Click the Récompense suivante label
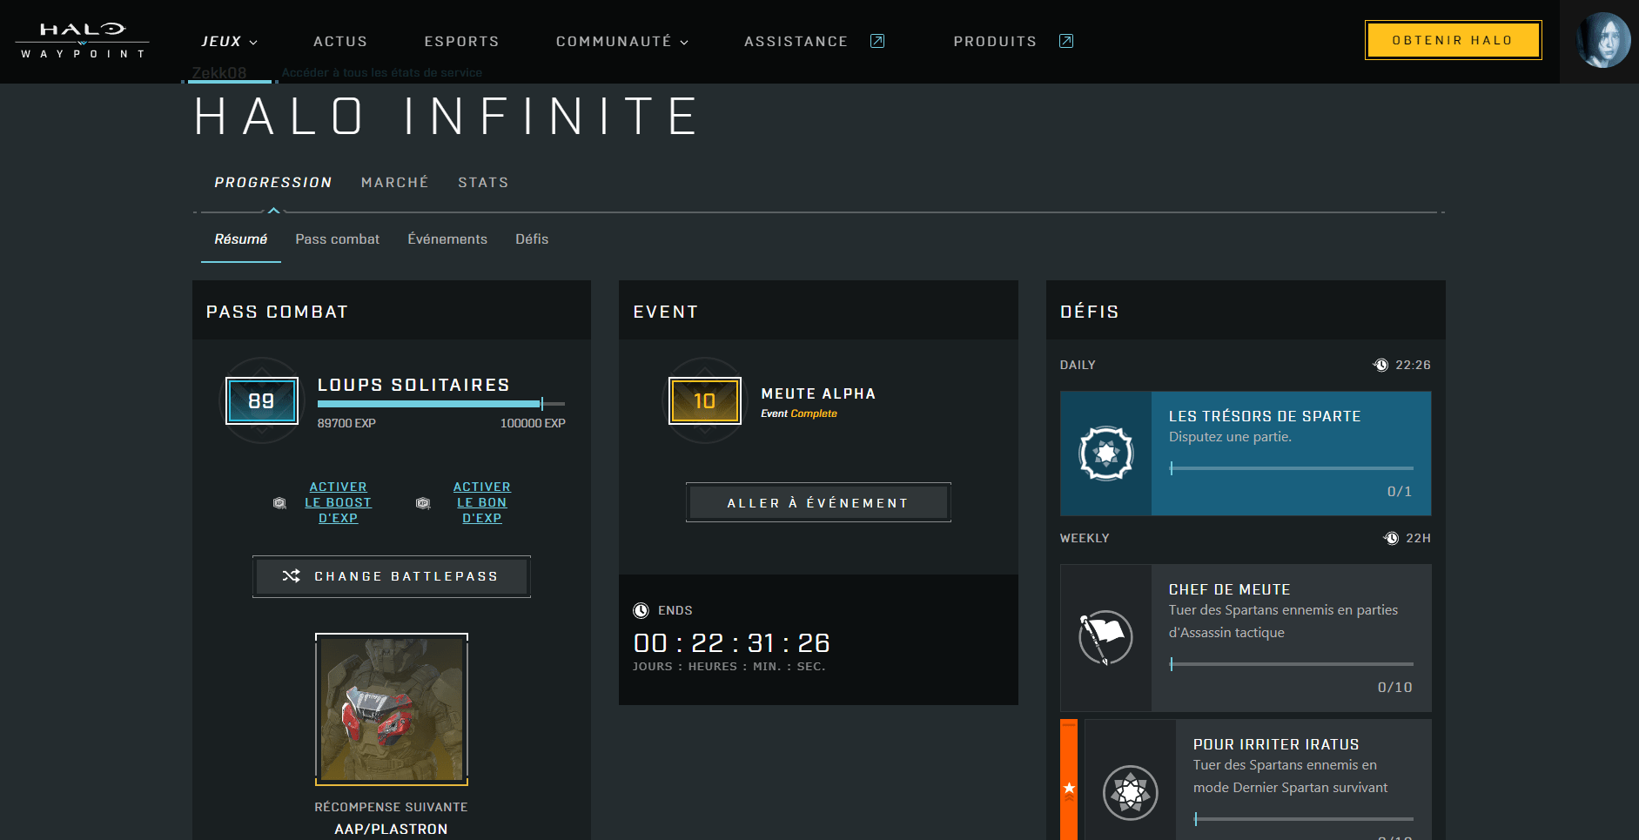1639x840 pixels. (392, 807)
